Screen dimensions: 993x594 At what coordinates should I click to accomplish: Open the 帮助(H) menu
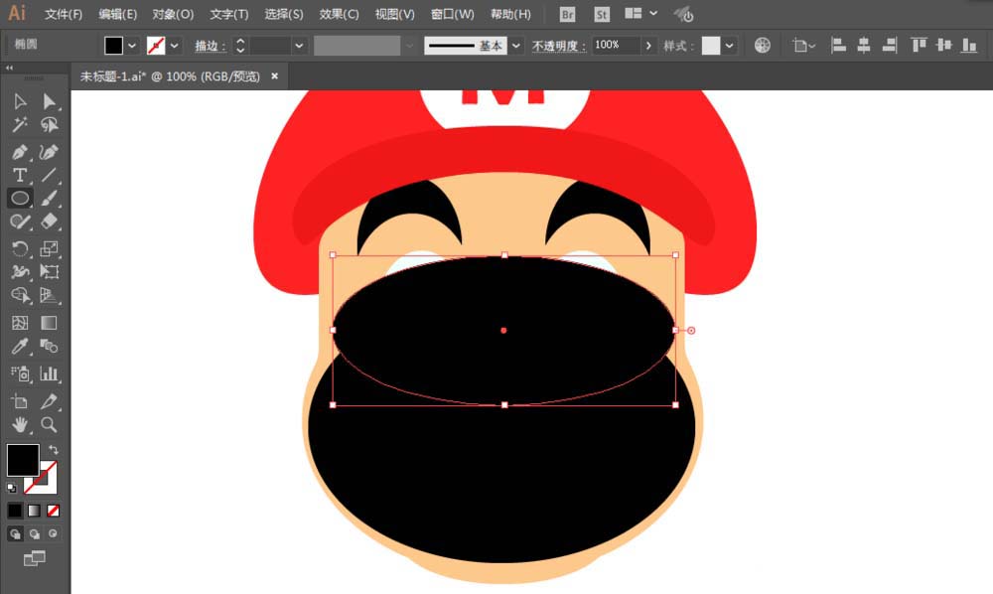[x=510, y=14]
